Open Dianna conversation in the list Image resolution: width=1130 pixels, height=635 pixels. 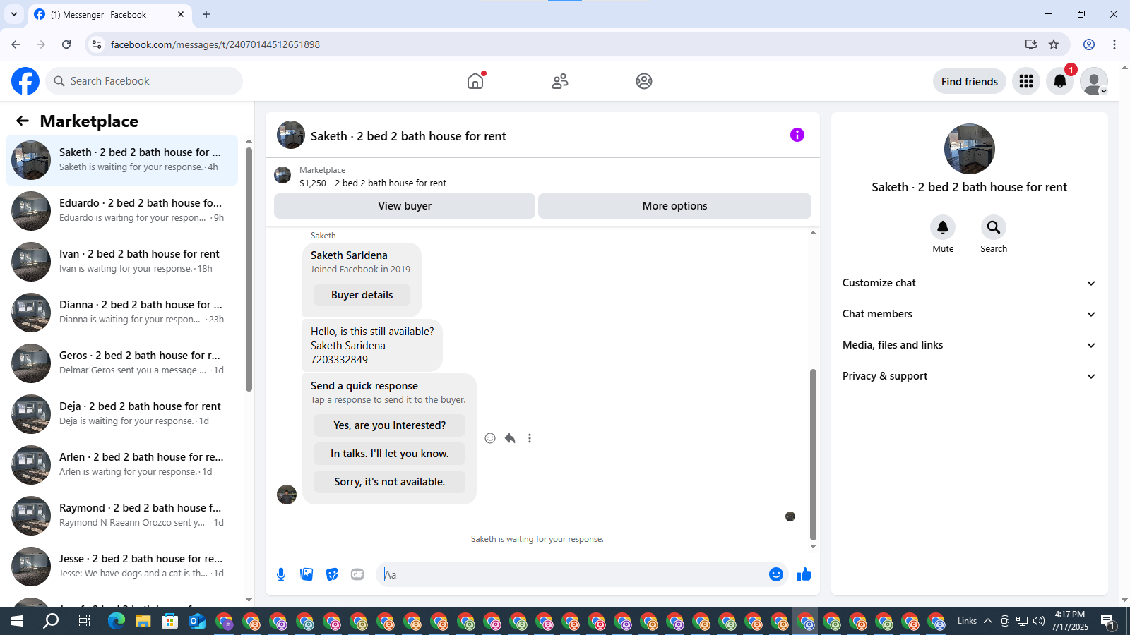[x=122, y=313]
